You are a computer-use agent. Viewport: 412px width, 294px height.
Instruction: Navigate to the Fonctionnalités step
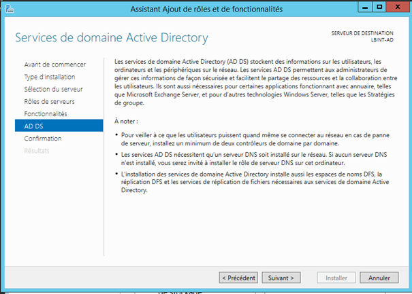pyautogui.click(x=46, y=113)
